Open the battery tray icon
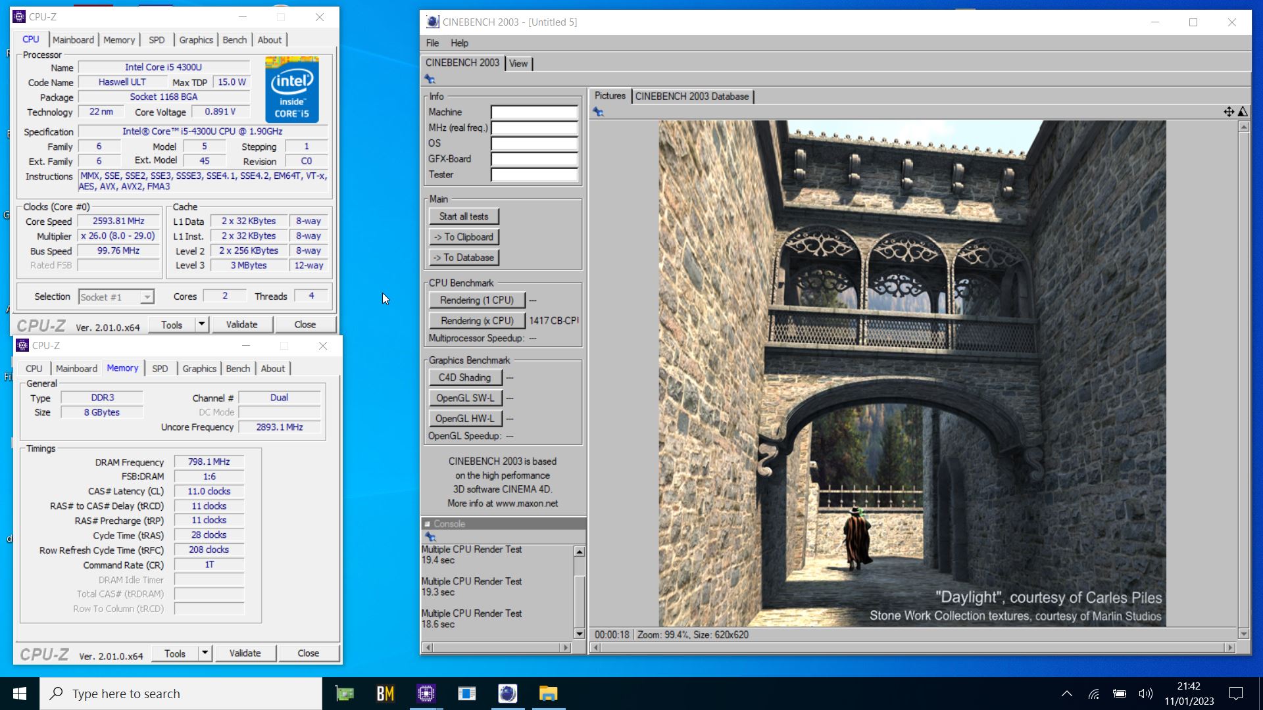Screen dimensions: 1263x710 [x=1119, y=694]
